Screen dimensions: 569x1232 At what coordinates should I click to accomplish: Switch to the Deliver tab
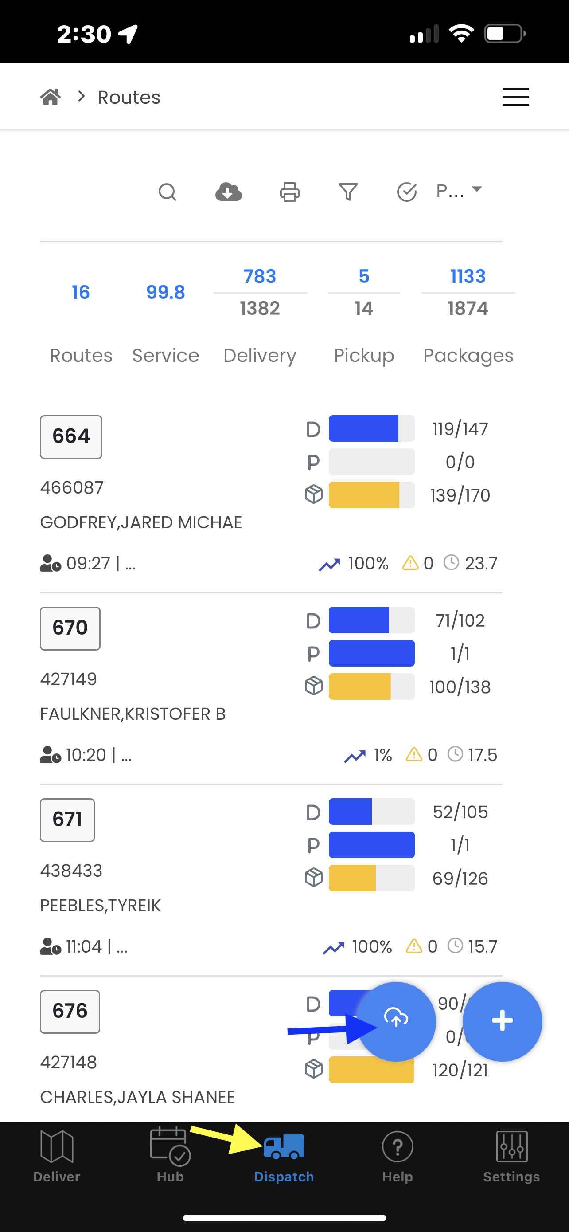coord(56,1156)
